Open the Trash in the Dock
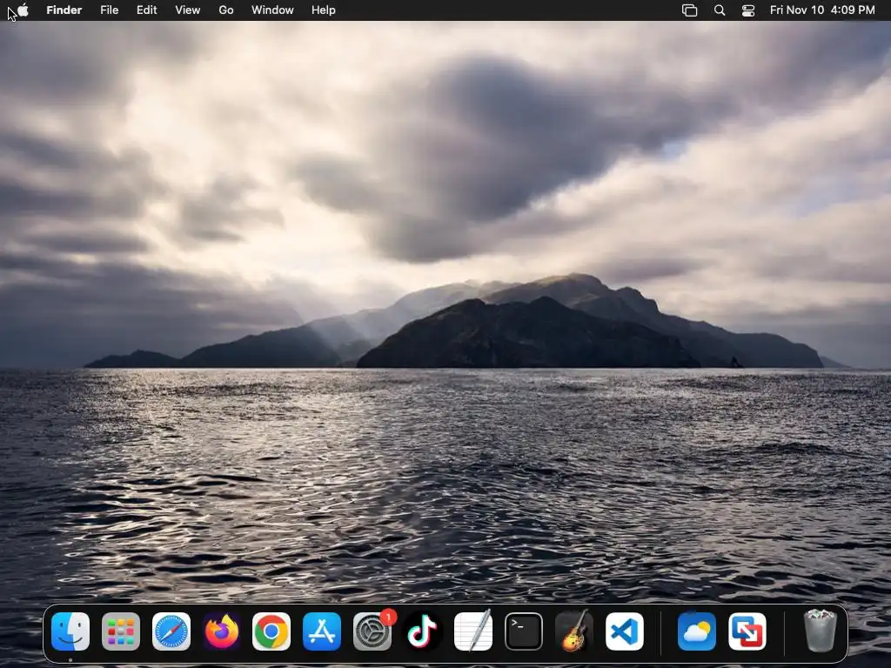The image size is (891, 668). (820, 631)
